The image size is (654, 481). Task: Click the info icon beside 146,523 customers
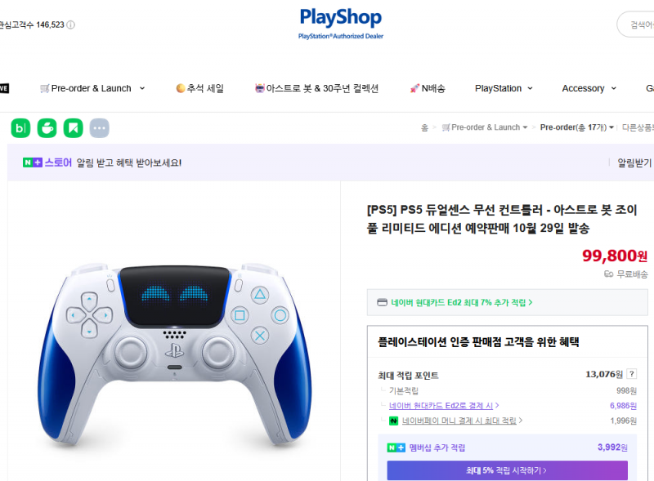(71, 25)
